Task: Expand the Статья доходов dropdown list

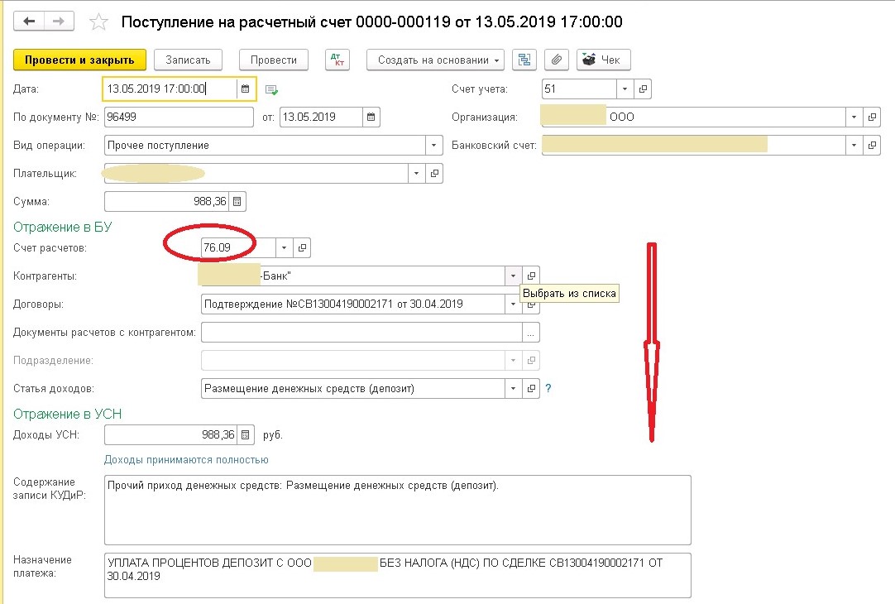Action: click(513, 389)
